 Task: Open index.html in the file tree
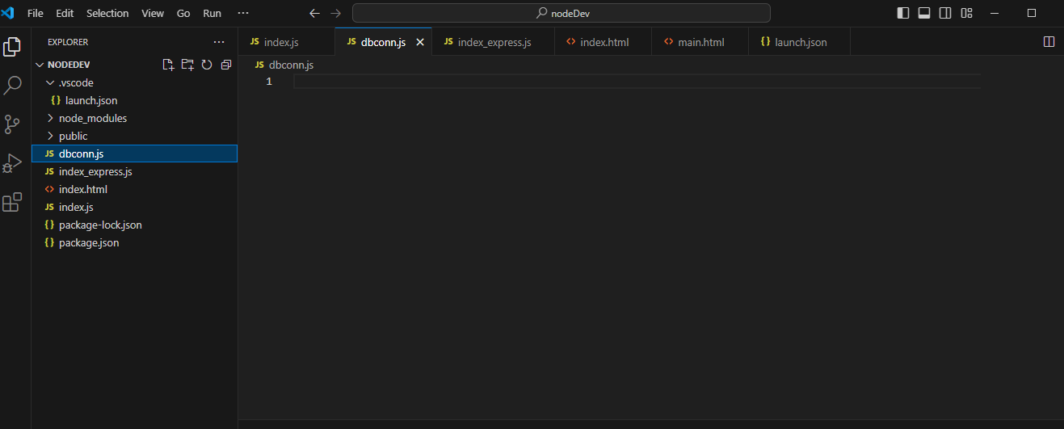pyautogui.click(x=134, y=189)
